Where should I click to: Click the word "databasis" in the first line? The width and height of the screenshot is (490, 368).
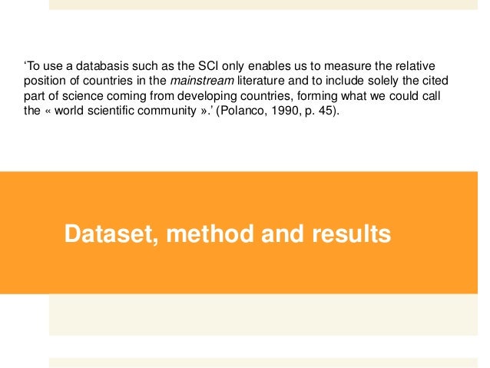102,66
